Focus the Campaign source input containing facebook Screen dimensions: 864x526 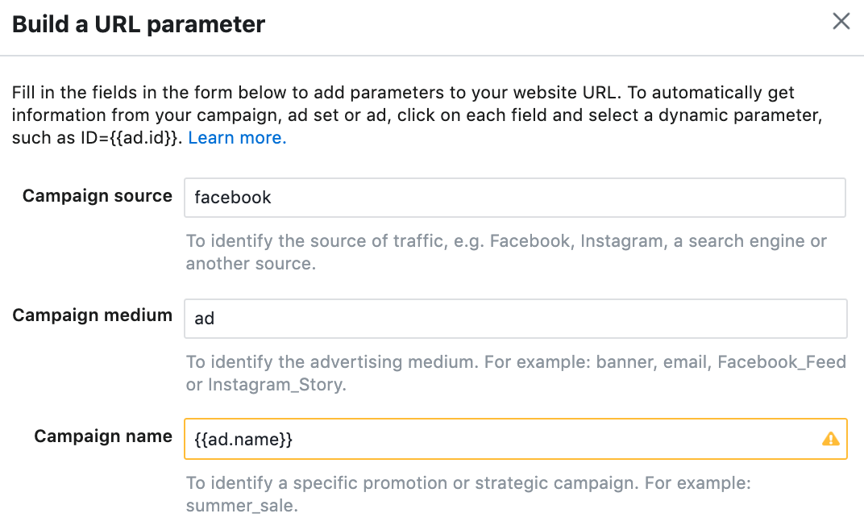coord(514,198)
